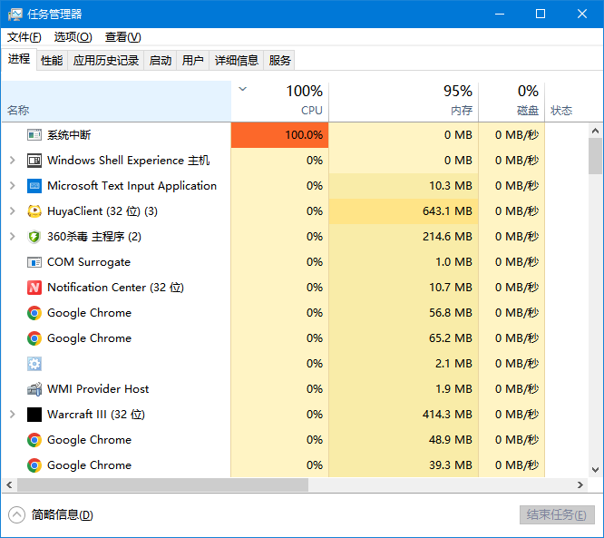
Task: Collapse to 简略信息 using the circle arrow icon
Action: (16, 515)
